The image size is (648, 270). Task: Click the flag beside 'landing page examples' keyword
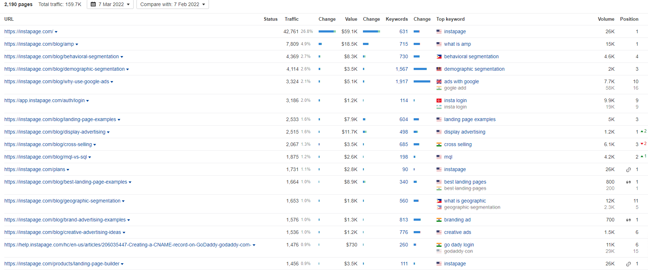439,119
